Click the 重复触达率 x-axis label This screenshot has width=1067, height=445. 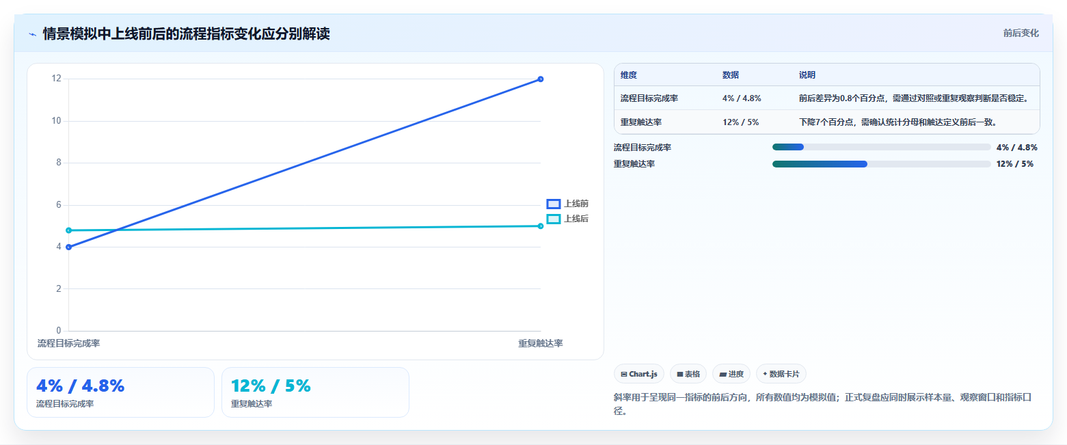click(x=541, y=343)
